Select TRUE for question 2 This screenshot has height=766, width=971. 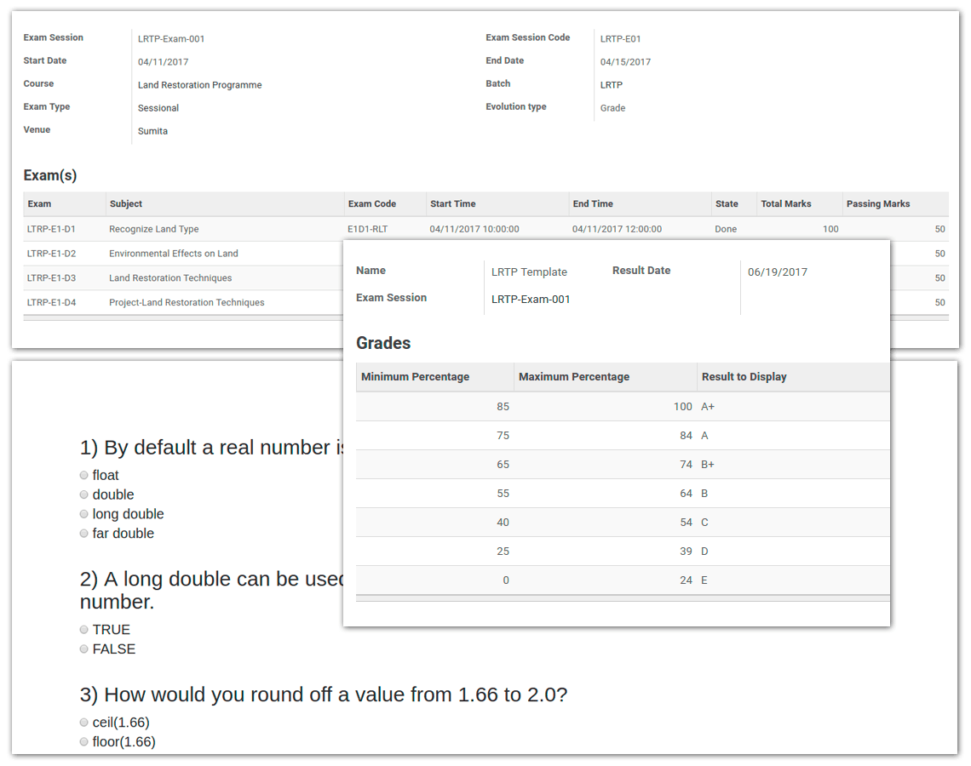point(83,629)
